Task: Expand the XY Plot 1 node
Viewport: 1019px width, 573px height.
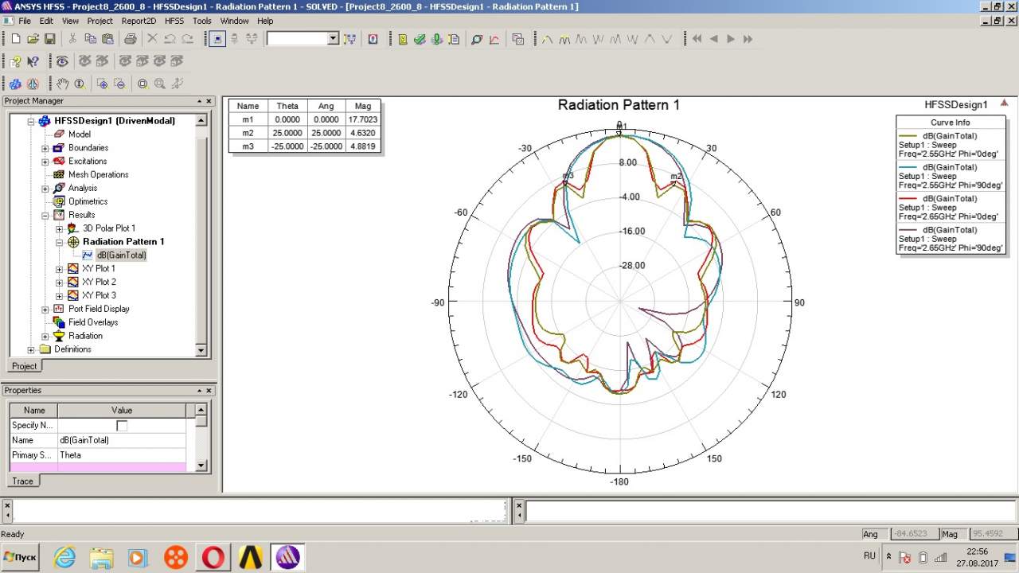Action: [x=59, y=269]
